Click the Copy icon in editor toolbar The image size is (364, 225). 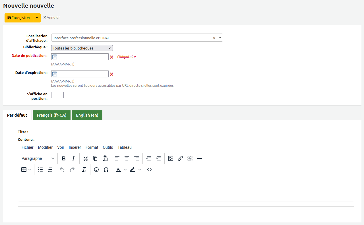click(95, 158)
